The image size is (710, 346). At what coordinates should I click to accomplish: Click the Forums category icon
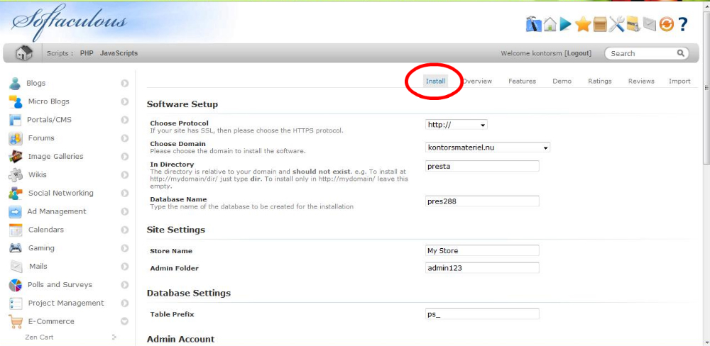16,138
